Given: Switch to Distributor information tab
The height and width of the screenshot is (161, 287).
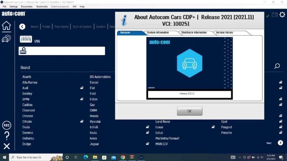Looking at the screenshot, I should [194, 32].
